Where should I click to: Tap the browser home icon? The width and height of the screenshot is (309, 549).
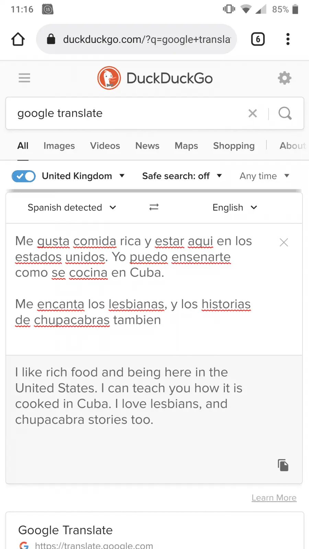[x=18, y=39]
